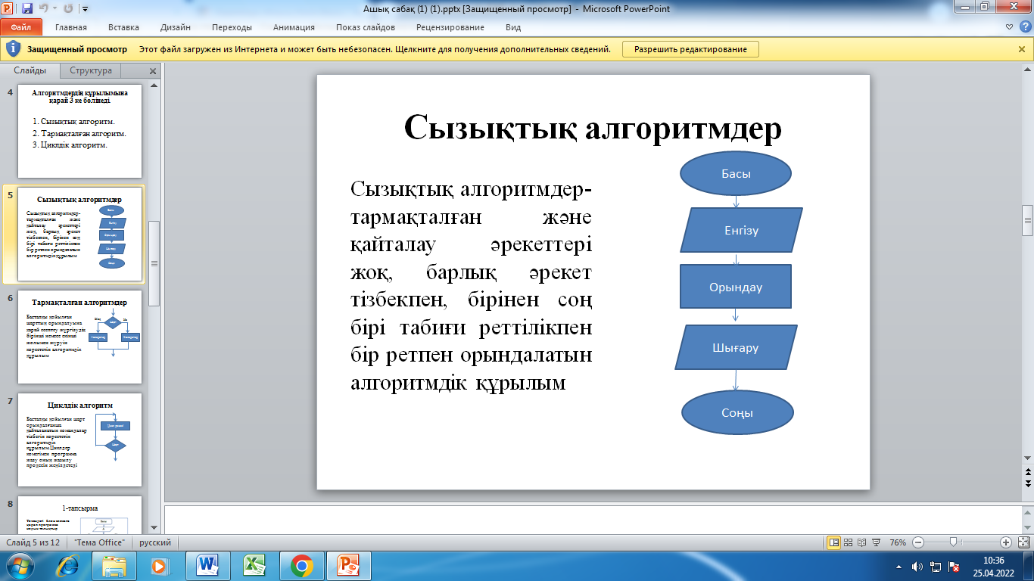Select slide 6 thumbnail Тармақталған алгоритмдер
The image size is (1034, 581).
79,337
